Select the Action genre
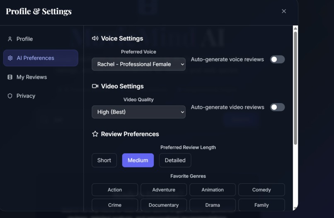 pos(115,190)
